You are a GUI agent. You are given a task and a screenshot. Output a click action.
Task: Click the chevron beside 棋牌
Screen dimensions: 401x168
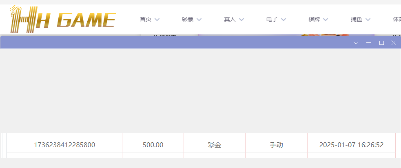[326, 20]
